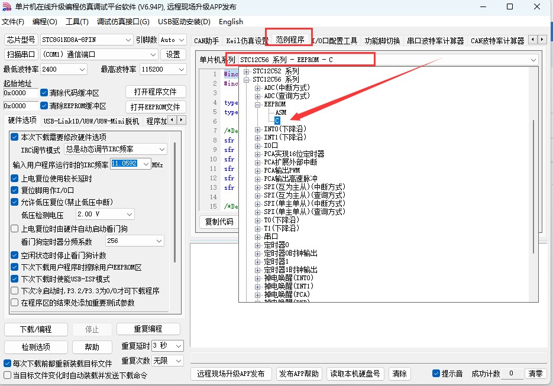Click IRC frequency 11.0592 input field
This screenshot has height=386, width=553.
[125, 164]
